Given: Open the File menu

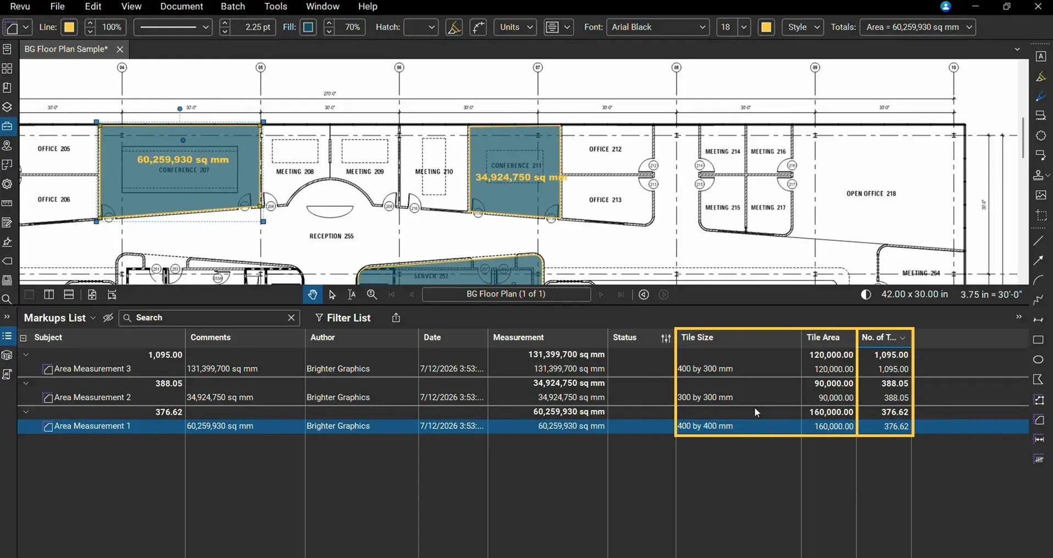Looking at the screenshot, I should pyautogui.click(x=57, y=7).
